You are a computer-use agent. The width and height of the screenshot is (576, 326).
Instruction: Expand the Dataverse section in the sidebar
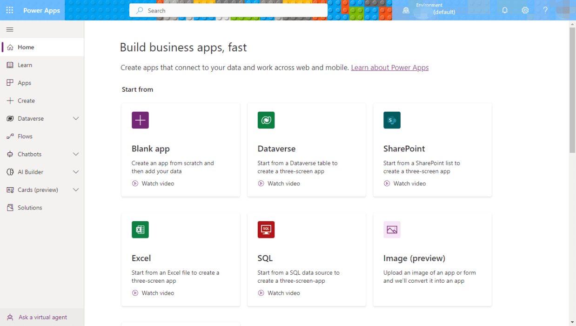[75, 118]
